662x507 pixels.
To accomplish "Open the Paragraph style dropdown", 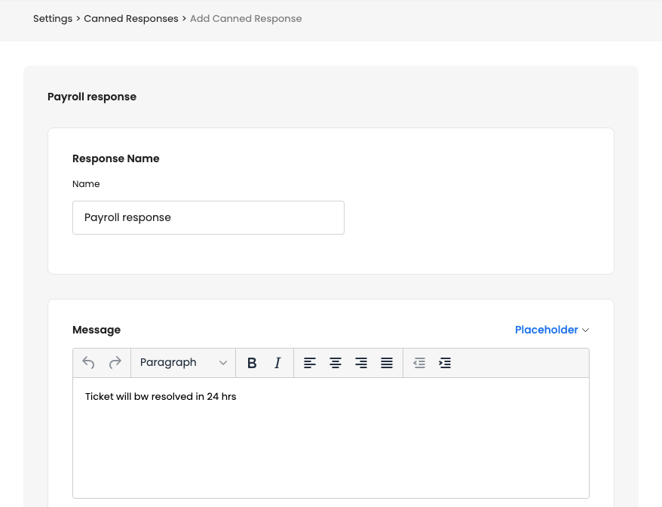I will [x=183, y=363].
